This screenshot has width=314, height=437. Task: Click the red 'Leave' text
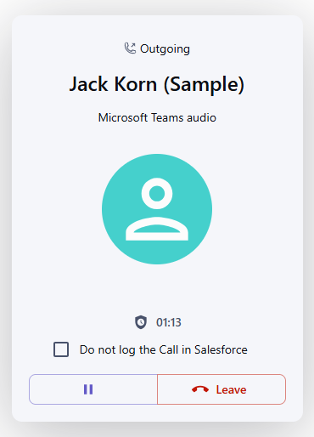click(x=231, y=389)
